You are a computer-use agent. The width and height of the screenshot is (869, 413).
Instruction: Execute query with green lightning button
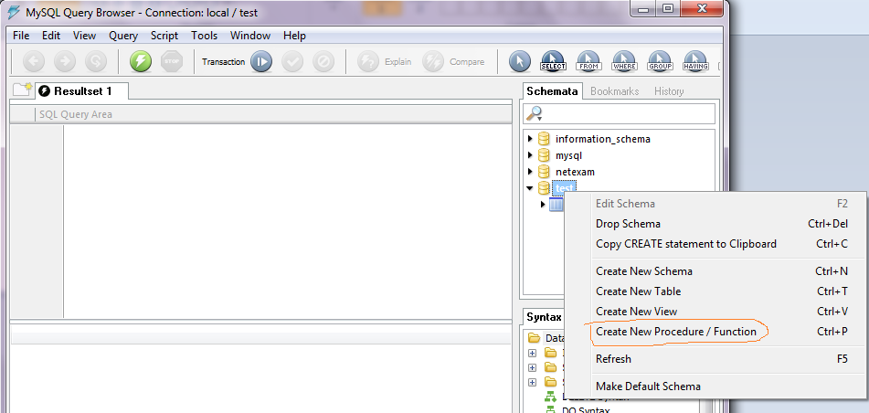(x=141, y=61)
